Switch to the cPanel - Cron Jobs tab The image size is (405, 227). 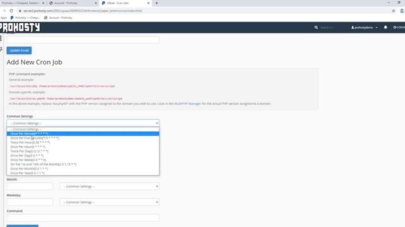click(126, 3)
